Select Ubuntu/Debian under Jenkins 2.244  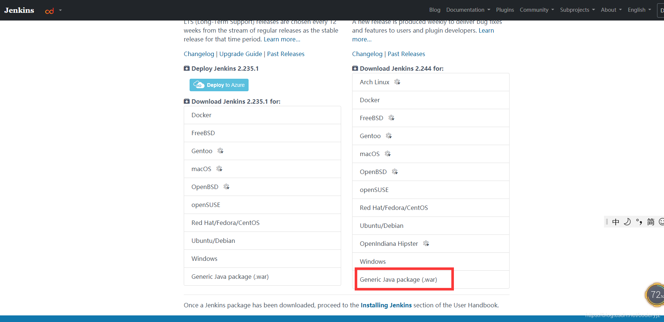(431, 226)
